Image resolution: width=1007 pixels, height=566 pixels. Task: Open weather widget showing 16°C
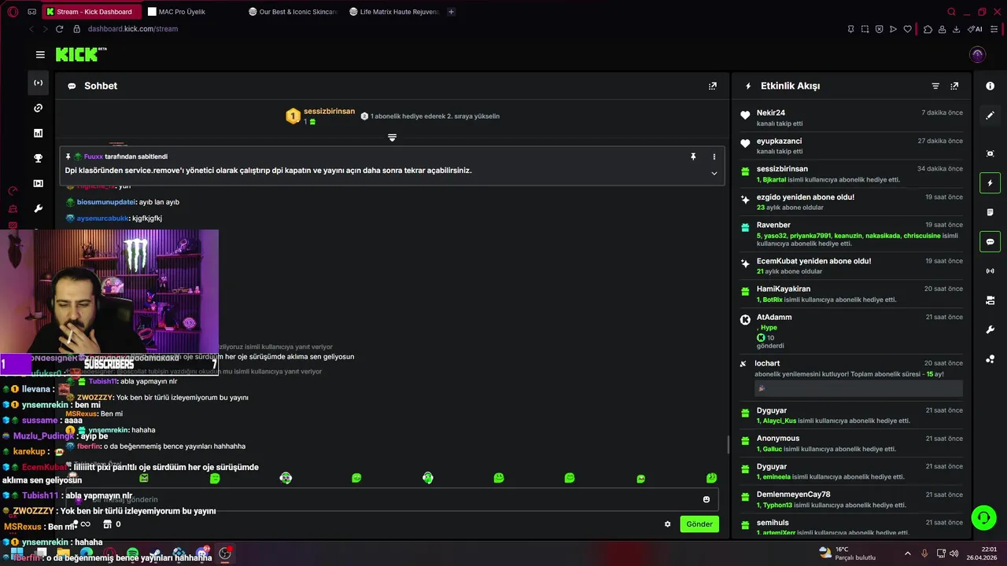click(847, 553)
